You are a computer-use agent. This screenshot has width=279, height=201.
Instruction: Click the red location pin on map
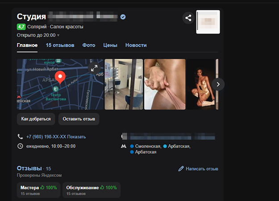(60, 77)
